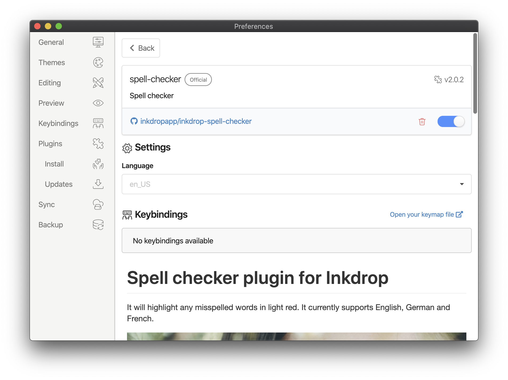Click the Official badge next to spell-checker
508x380 pixels.
(198, 80)
